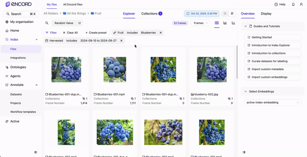307x157 pixels.
Task: Open Getting Started guide
Action: pos(273,37)
